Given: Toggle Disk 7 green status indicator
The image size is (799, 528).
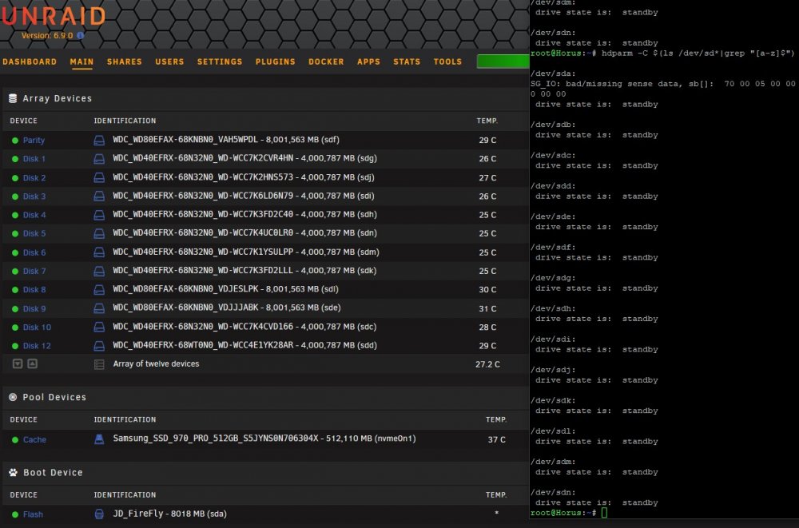Looking at the screenshot, I should (x=14, y=271).
